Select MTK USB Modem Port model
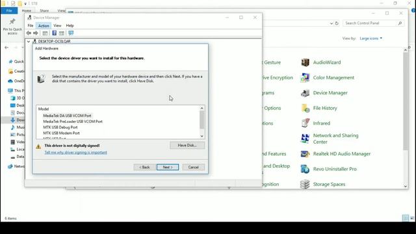416x234 pixels. tap(61, 133)
